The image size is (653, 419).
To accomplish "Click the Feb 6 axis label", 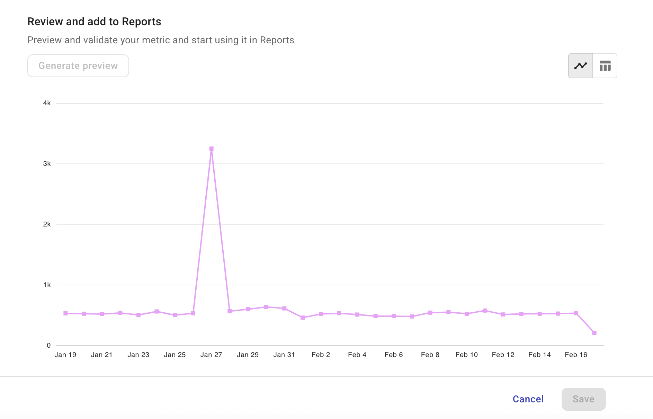I will click(x=393, y=354).
